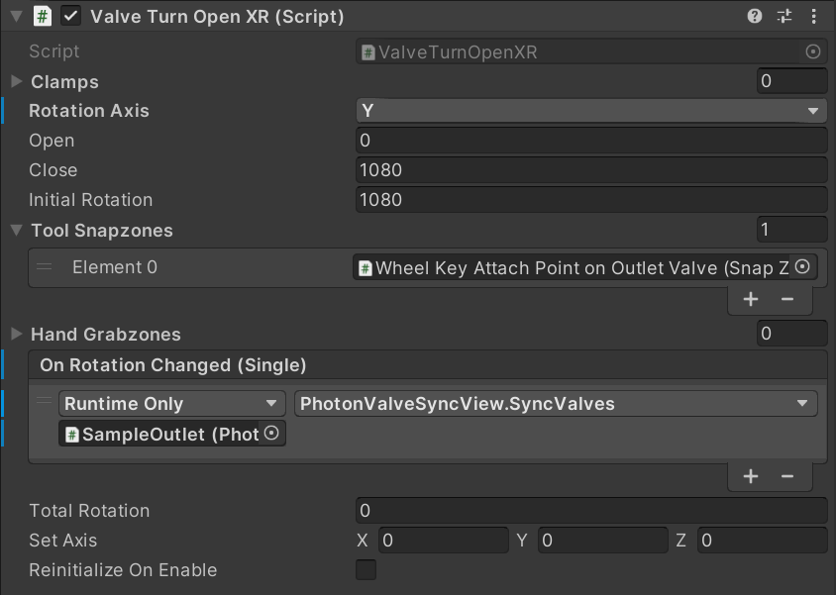Collapse the Valve Turn Open XR component
The image size is (836, 595).
(x=16, y=16)
